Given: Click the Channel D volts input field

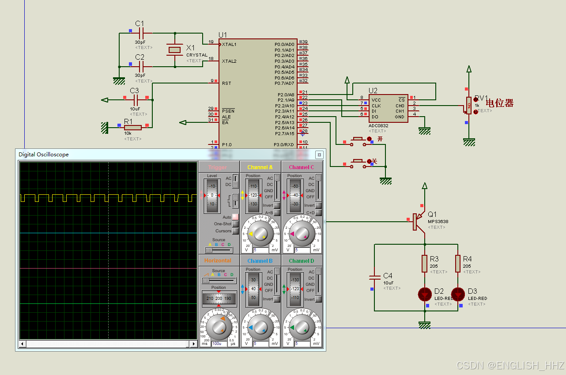Looking at the screenshot, I should click(302, 343).
